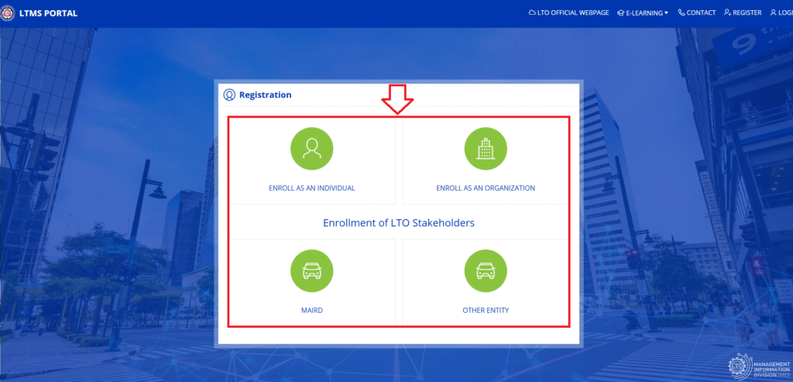793x382 pixels.
Task: Click the LTO seal logo in header
Action: [8, 13]
